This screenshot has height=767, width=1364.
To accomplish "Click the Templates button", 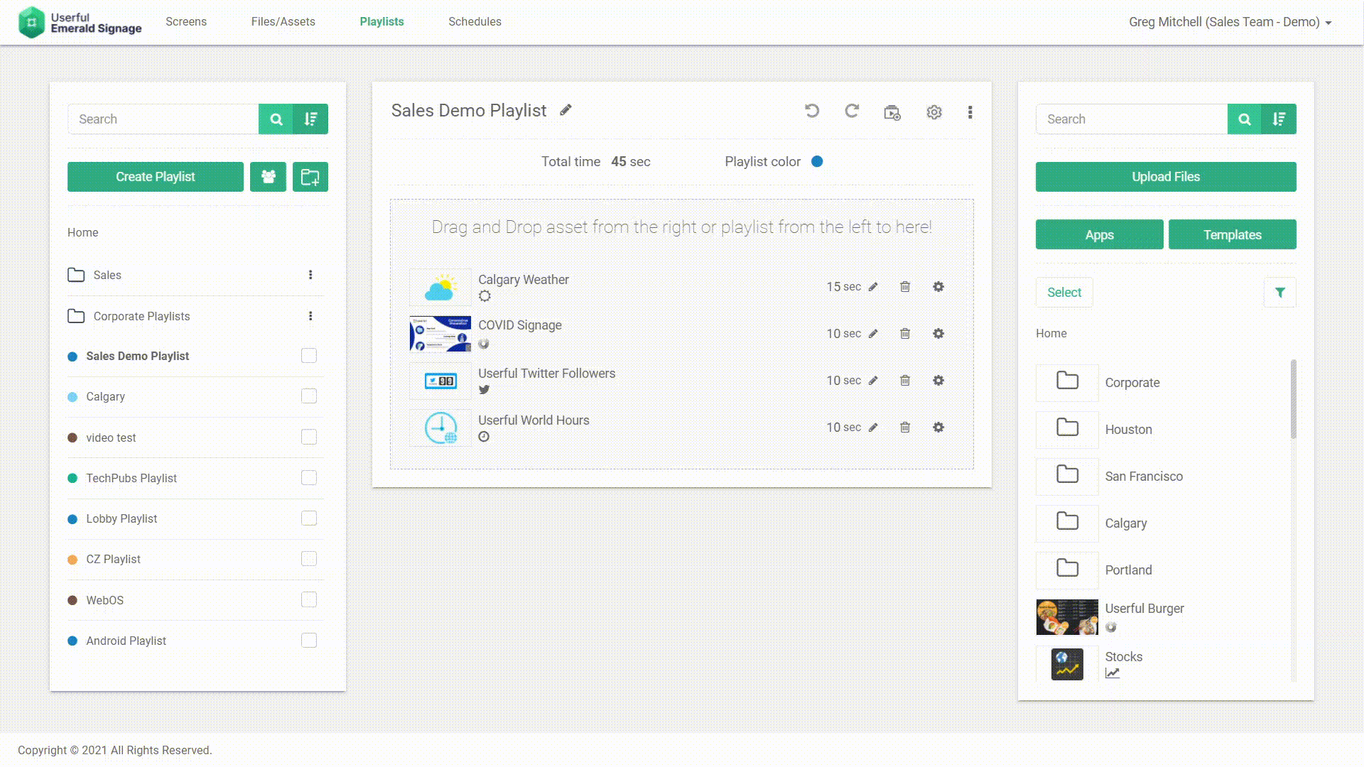I will pyautogui.click(x=1233, y=234).
